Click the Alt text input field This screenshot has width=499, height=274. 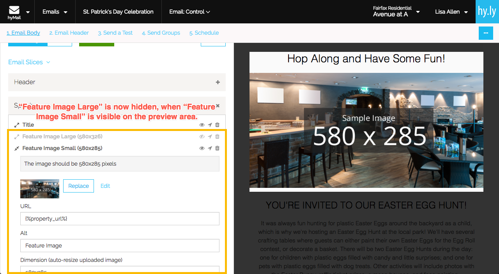pos(120,246)
